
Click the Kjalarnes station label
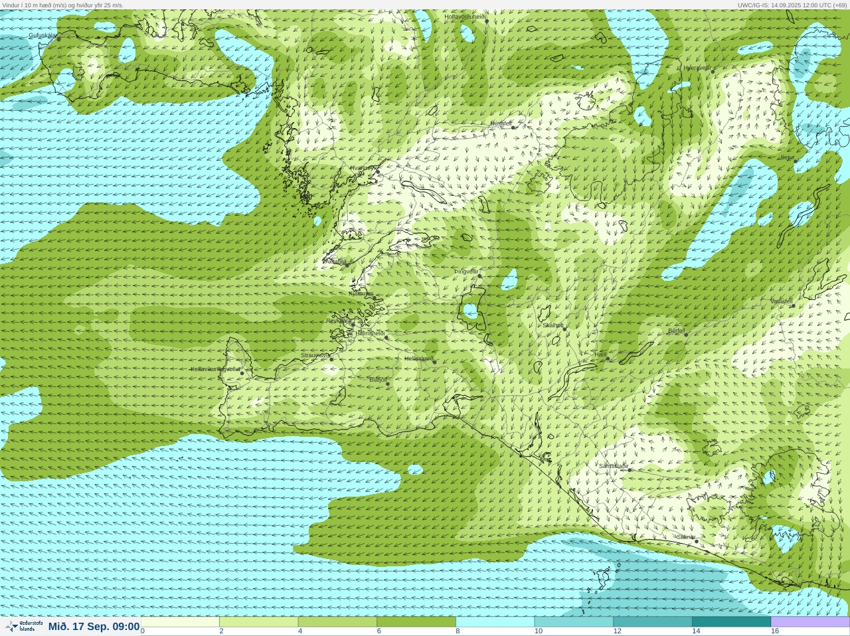point(361,293)
